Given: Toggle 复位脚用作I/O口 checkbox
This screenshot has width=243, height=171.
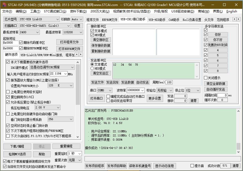Looking at the screenshot, I should 8,97.
